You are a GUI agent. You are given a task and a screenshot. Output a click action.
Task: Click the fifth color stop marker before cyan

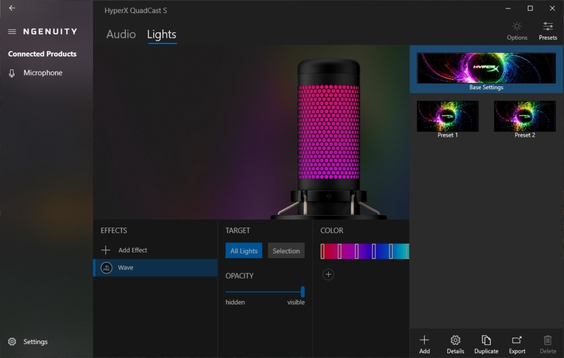(391, 251)
